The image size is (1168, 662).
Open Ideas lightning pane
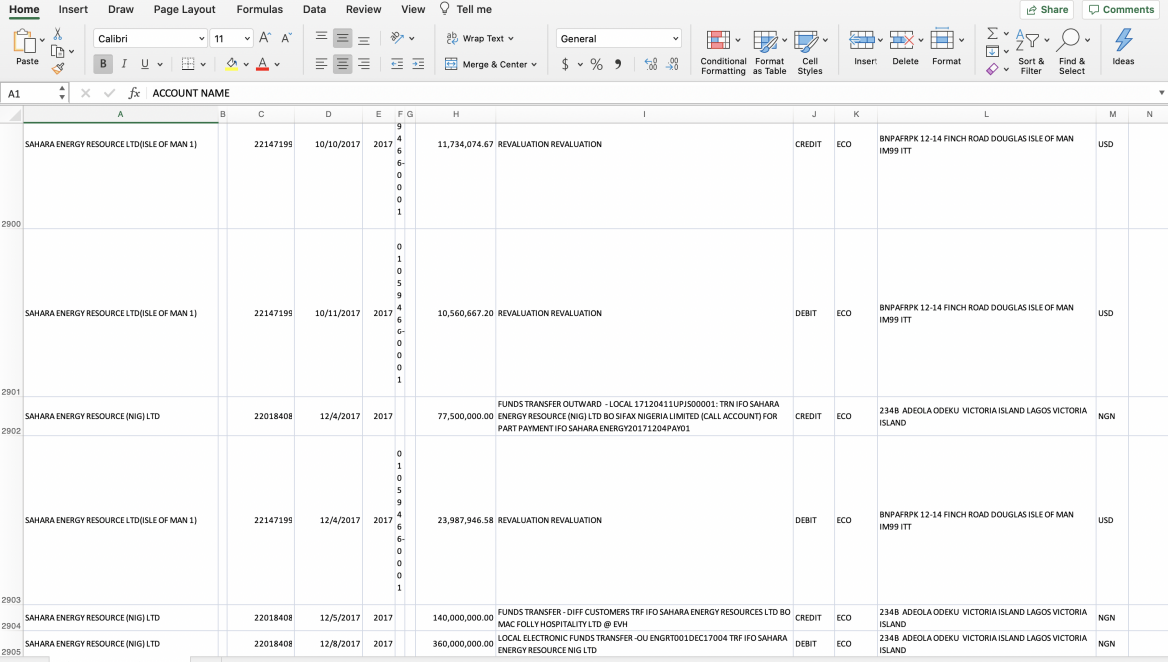point(1123,48)
